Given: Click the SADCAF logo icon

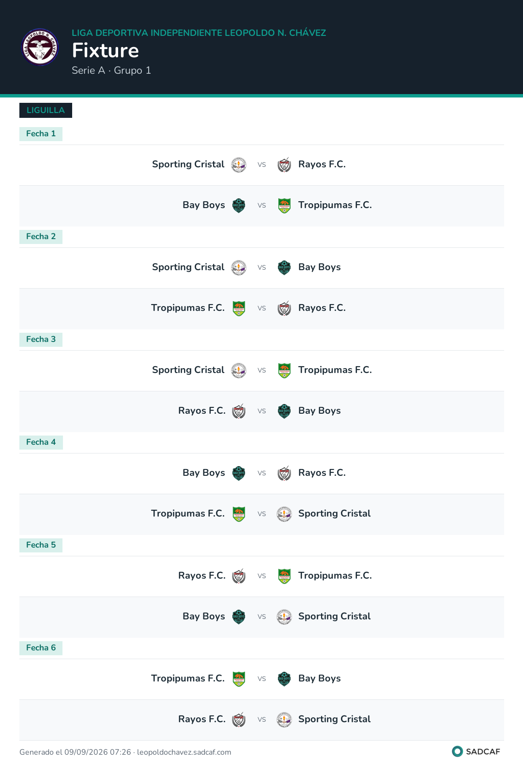Looking at the screenshot, I should 457,751.
